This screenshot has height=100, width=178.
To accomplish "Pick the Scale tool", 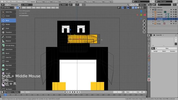I will click(x=9, y=28).
